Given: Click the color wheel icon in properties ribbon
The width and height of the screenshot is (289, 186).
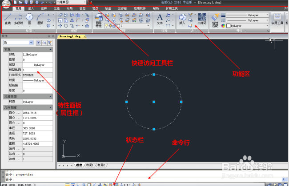Looking at the screenshot, I should point(223,26).
